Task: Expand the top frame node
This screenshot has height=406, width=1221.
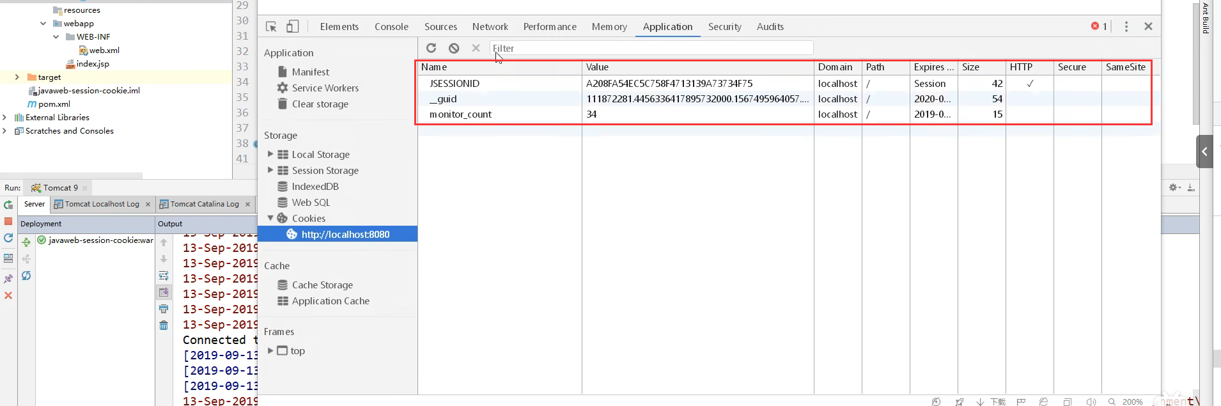Action: click(270, 350)
